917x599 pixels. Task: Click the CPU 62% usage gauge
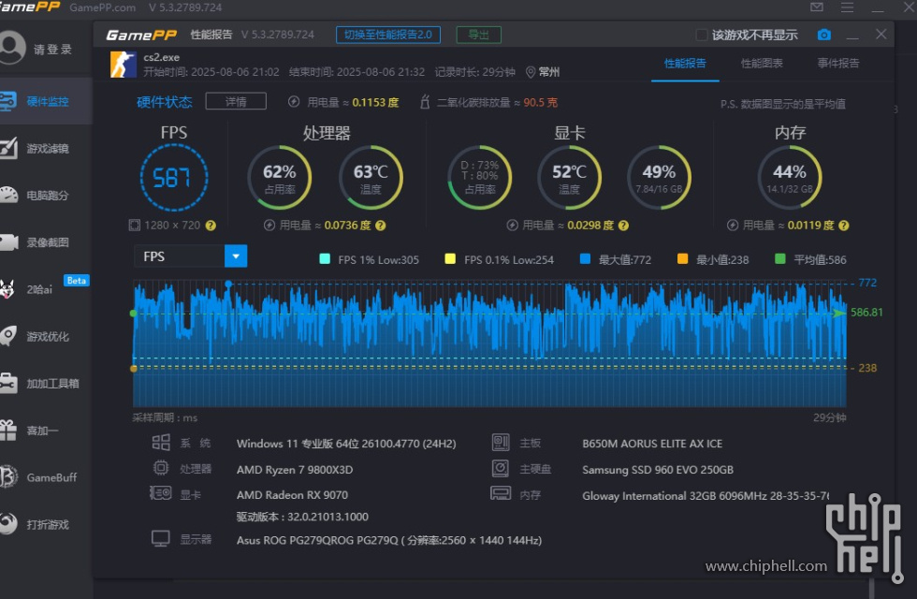point(280,177)
